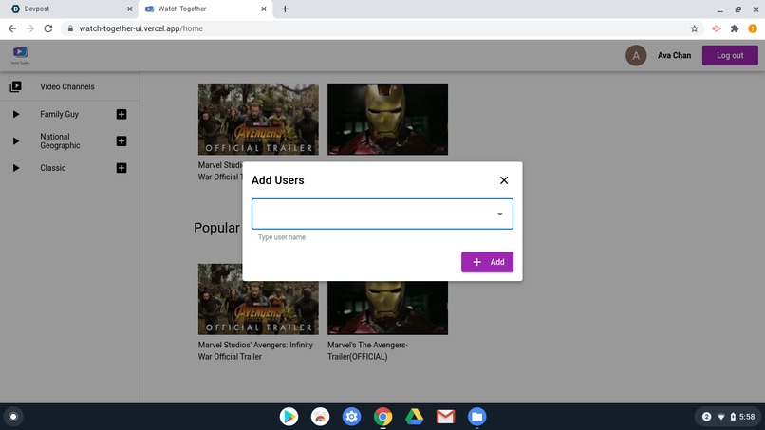Add users to Family Guy channel

[121, 114]
